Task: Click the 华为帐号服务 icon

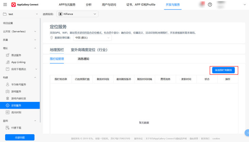Action: coord(7,85)
